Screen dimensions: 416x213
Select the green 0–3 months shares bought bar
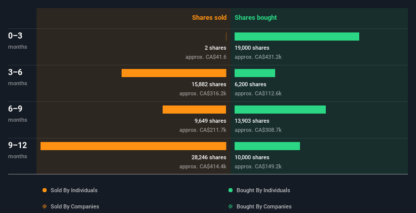(x=296, y=37)
